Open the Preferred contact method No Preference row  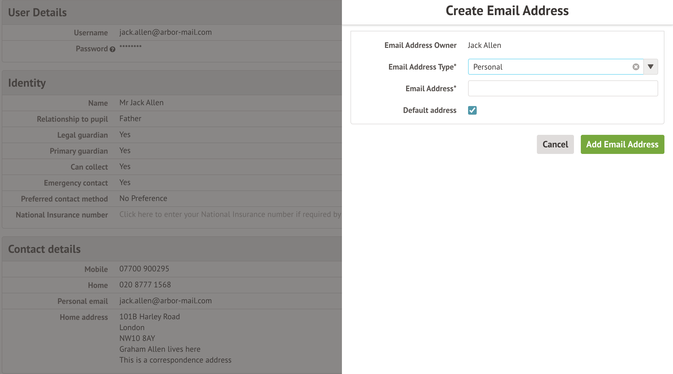point(143,198)
